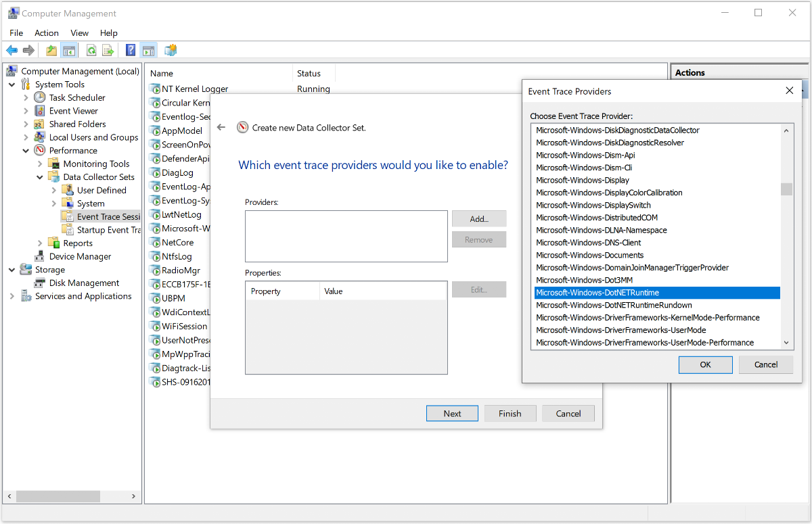Click the Add... providers button
The image size is (812, 524).
click(479, 218)
